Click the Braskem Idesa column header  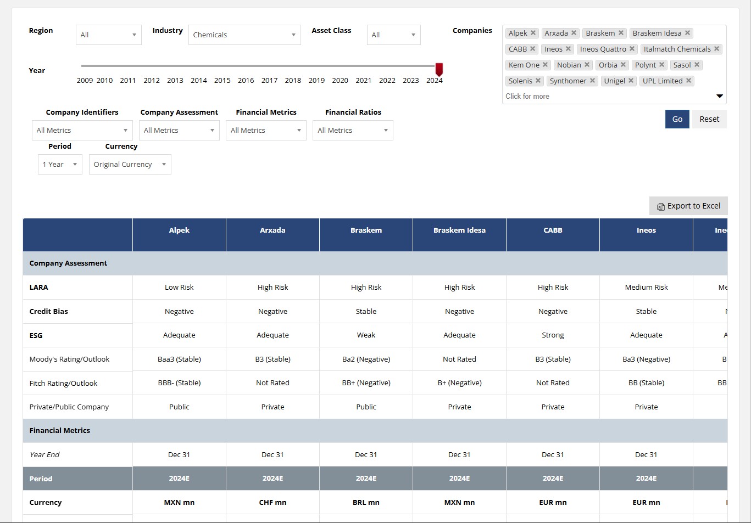tap(459, 235)
